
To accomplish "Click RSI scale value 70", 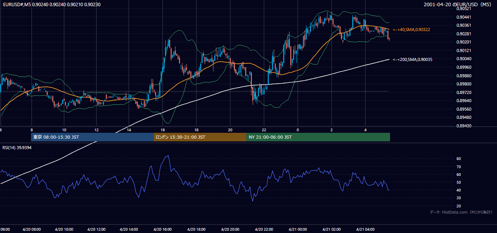I will click(458, 167).
